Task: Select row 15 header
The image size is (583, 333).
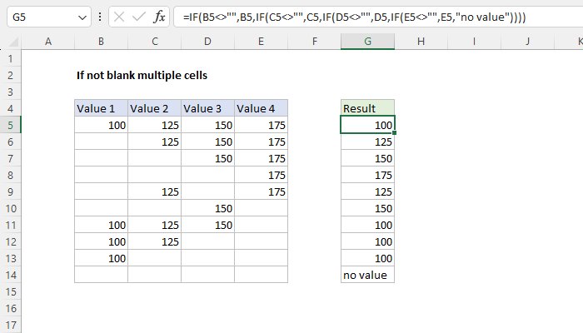Action: coord(10,291)
